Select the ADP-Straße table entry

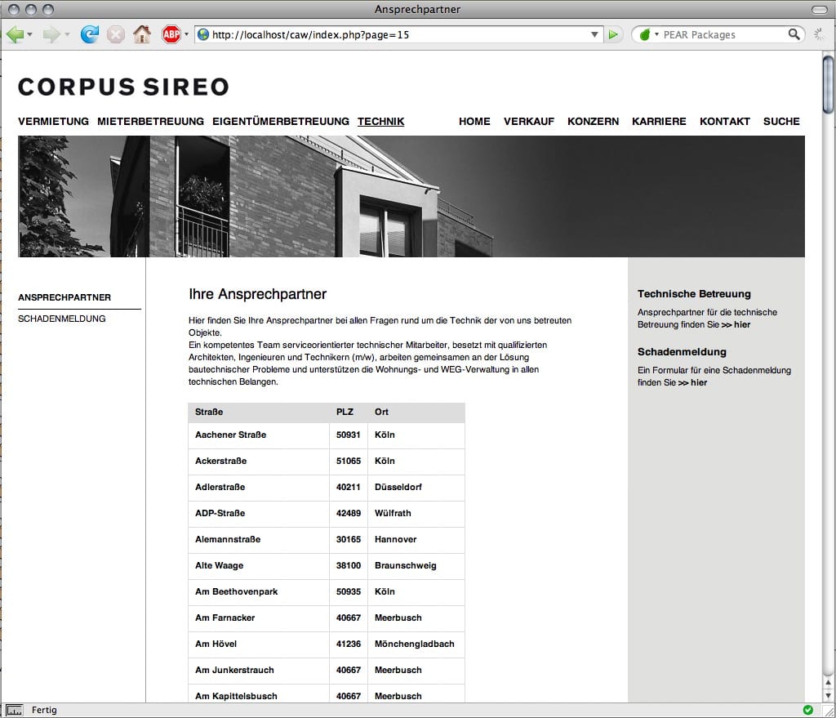click(220, 513)
